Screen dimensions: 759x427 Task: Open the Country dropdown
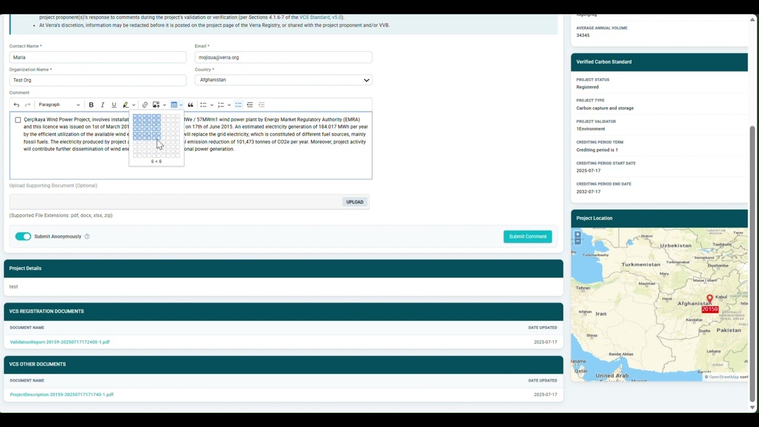(283, 80)
